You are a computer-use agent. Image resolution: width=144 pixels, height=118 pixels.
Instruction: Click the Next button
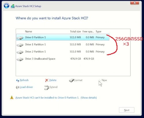tap(127, 110)
